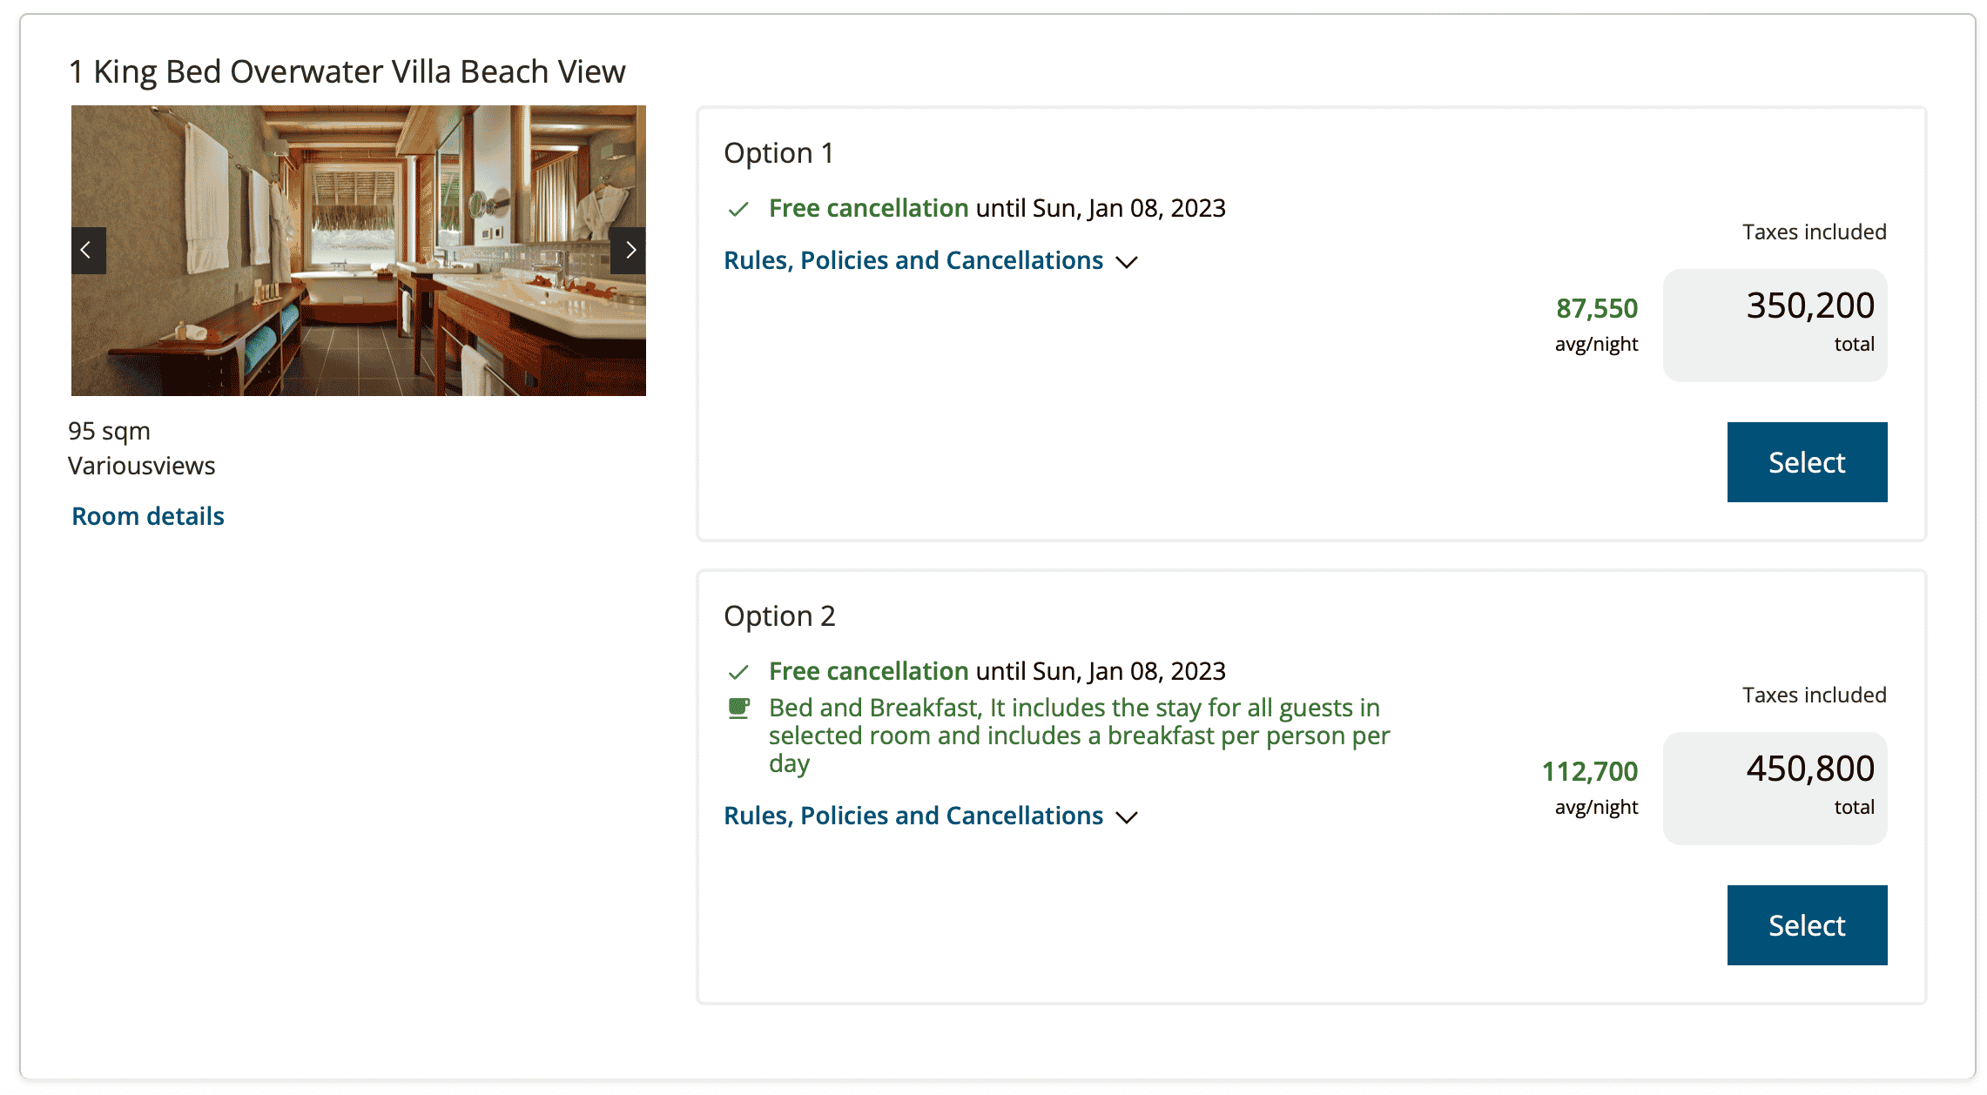Screen dimensions: 1987x1095
Task: Click the 350,200 total price box
Action: click(1775, 325)
